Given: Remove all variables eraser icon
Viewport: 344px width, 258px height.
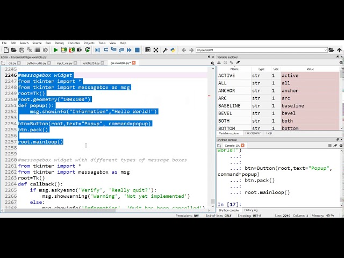Looking at the screenshot, I should (x=238, y=62).
